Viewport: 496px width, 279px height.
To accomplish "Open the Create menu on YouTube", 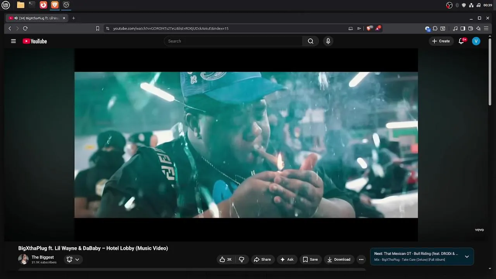I will point(441,41).
